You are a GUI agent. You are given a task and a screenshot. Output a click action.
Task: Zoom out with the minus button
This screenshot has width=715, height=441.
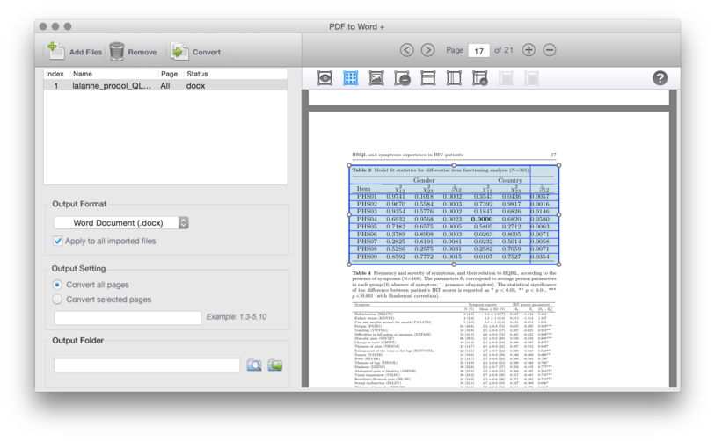pyautogui.click(x=550, y=50)
